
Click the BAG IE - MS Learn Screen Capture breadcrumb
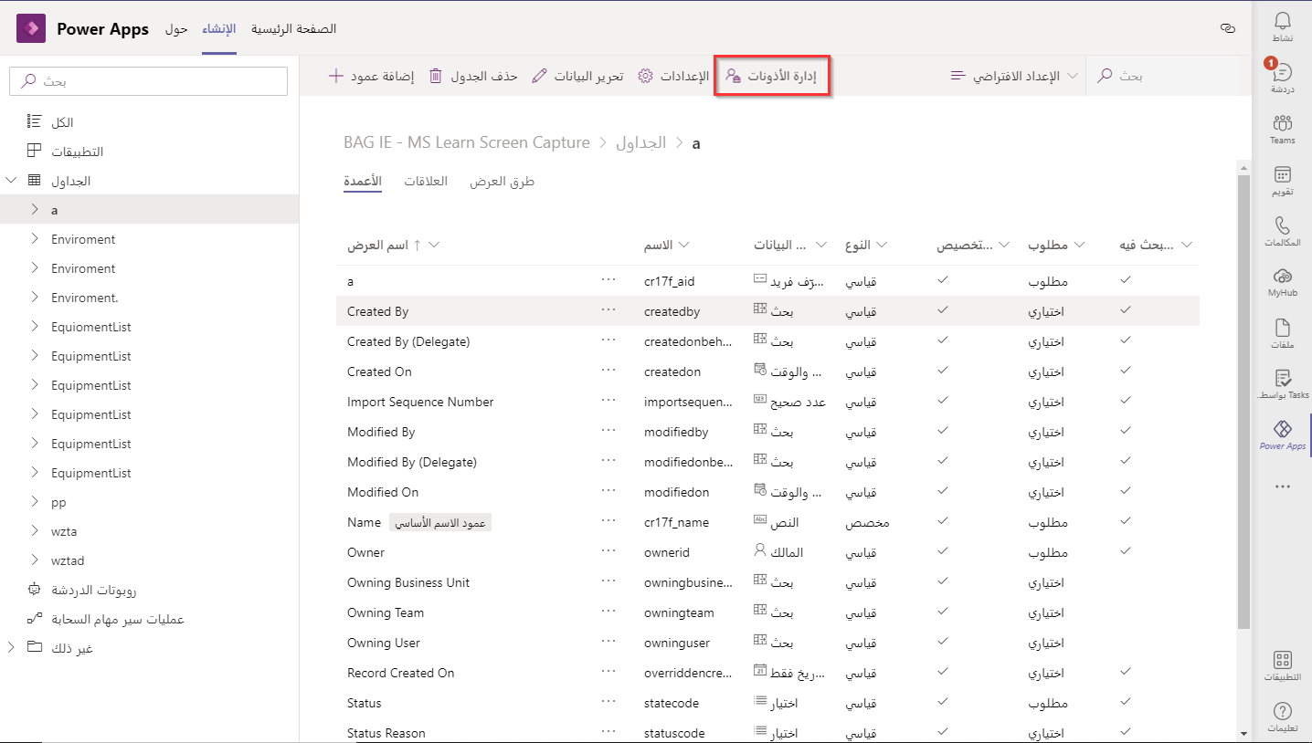(x=467, y=143)
